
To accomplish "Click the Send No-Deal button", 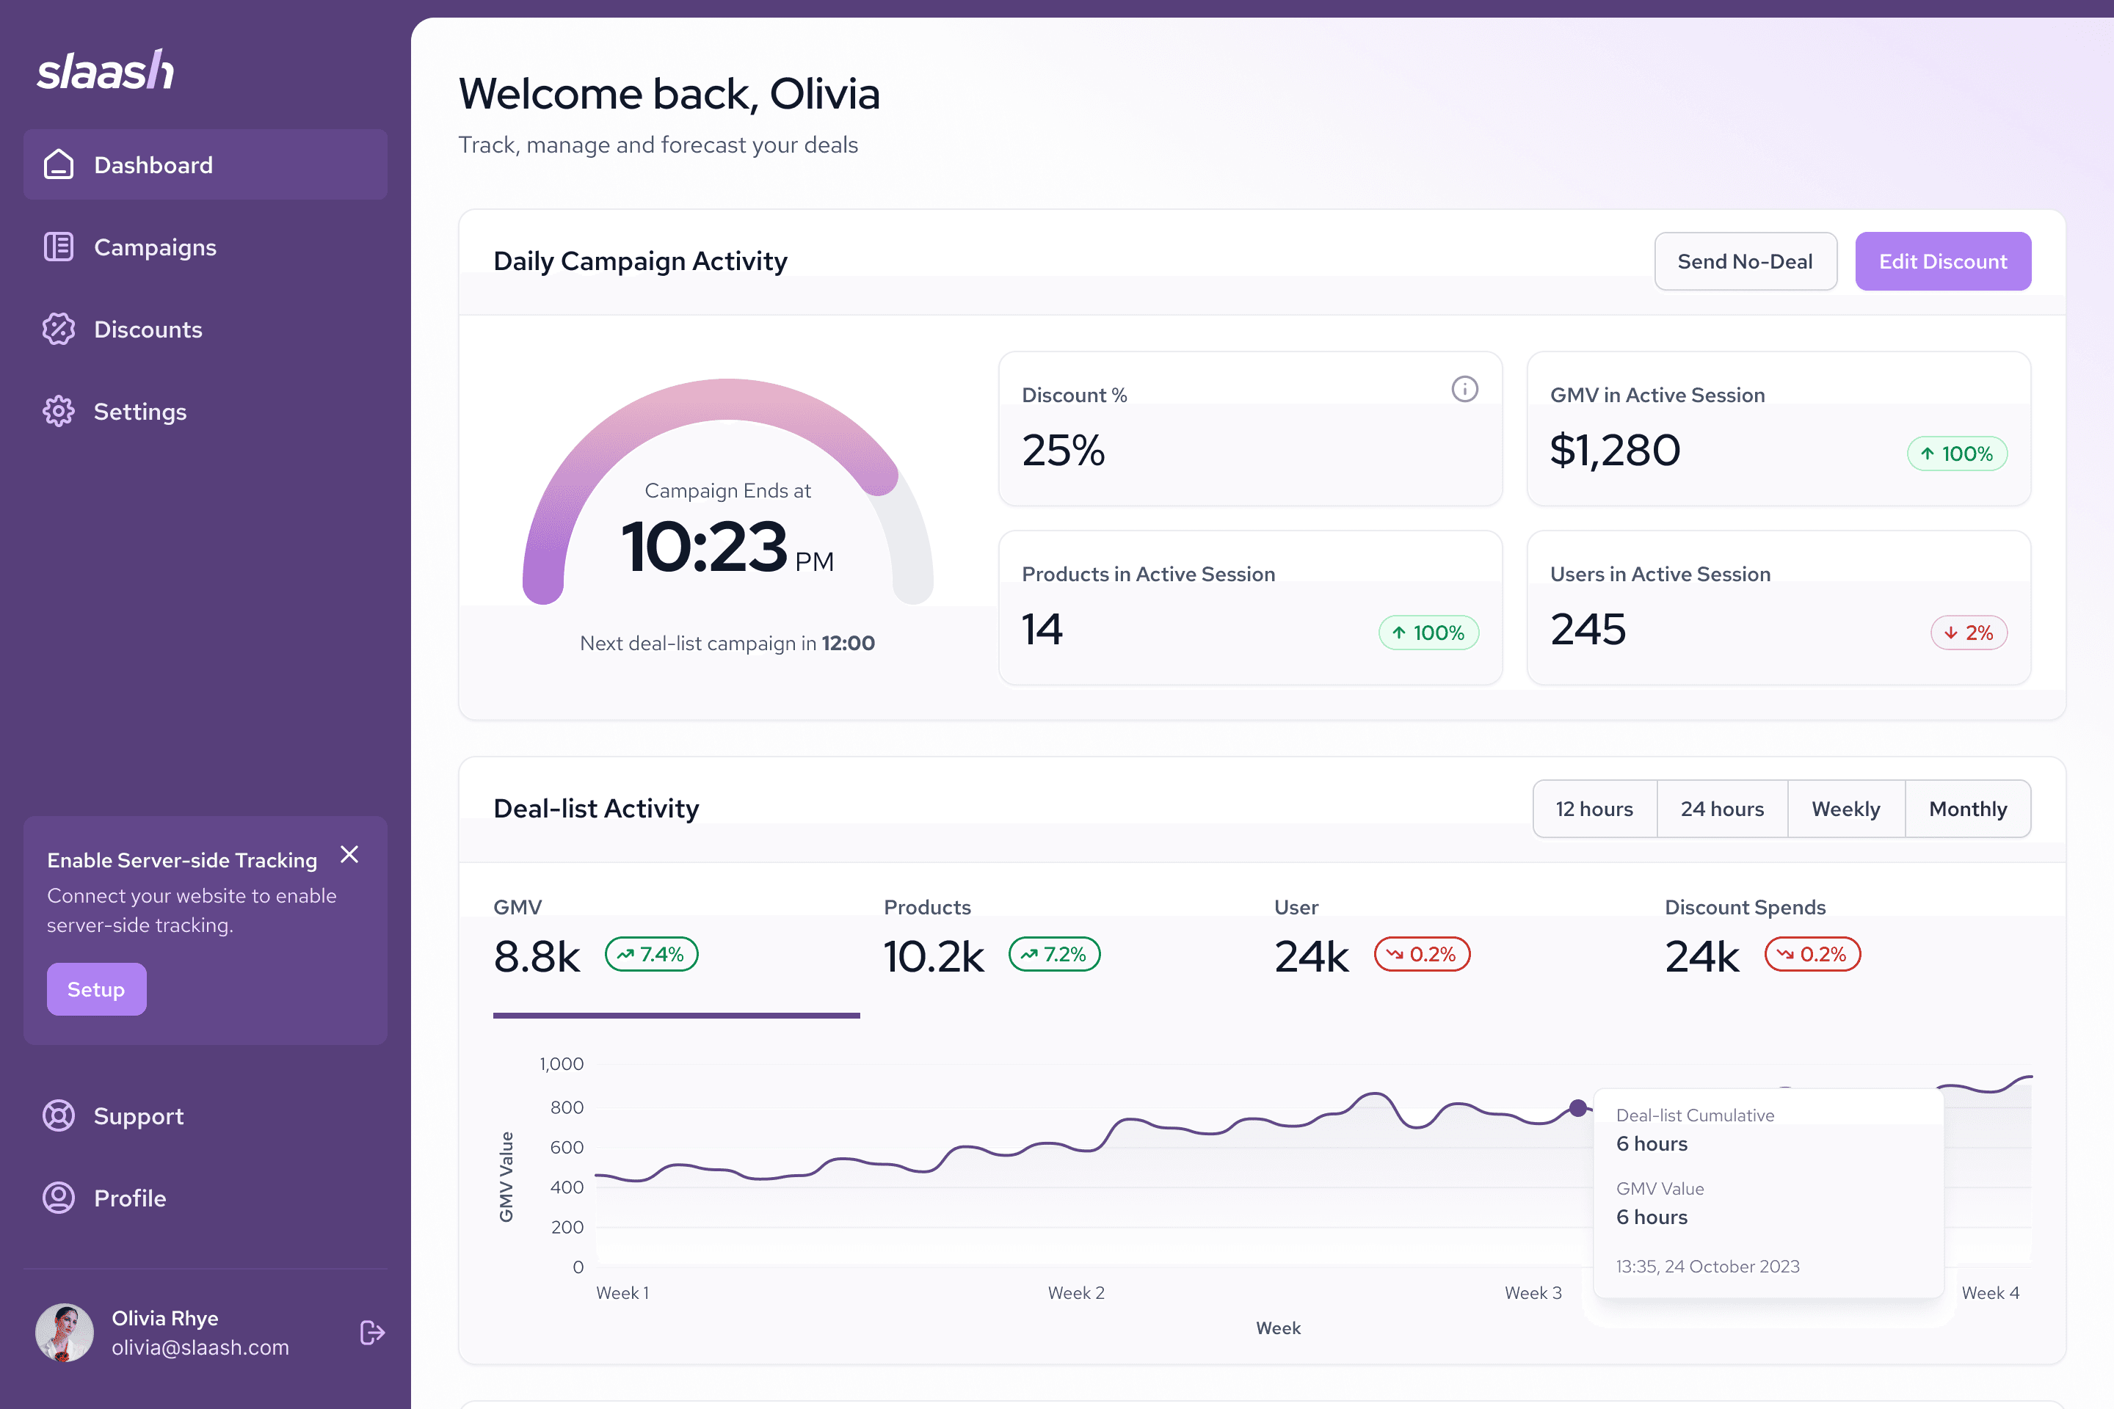I will click(1746, 261).
